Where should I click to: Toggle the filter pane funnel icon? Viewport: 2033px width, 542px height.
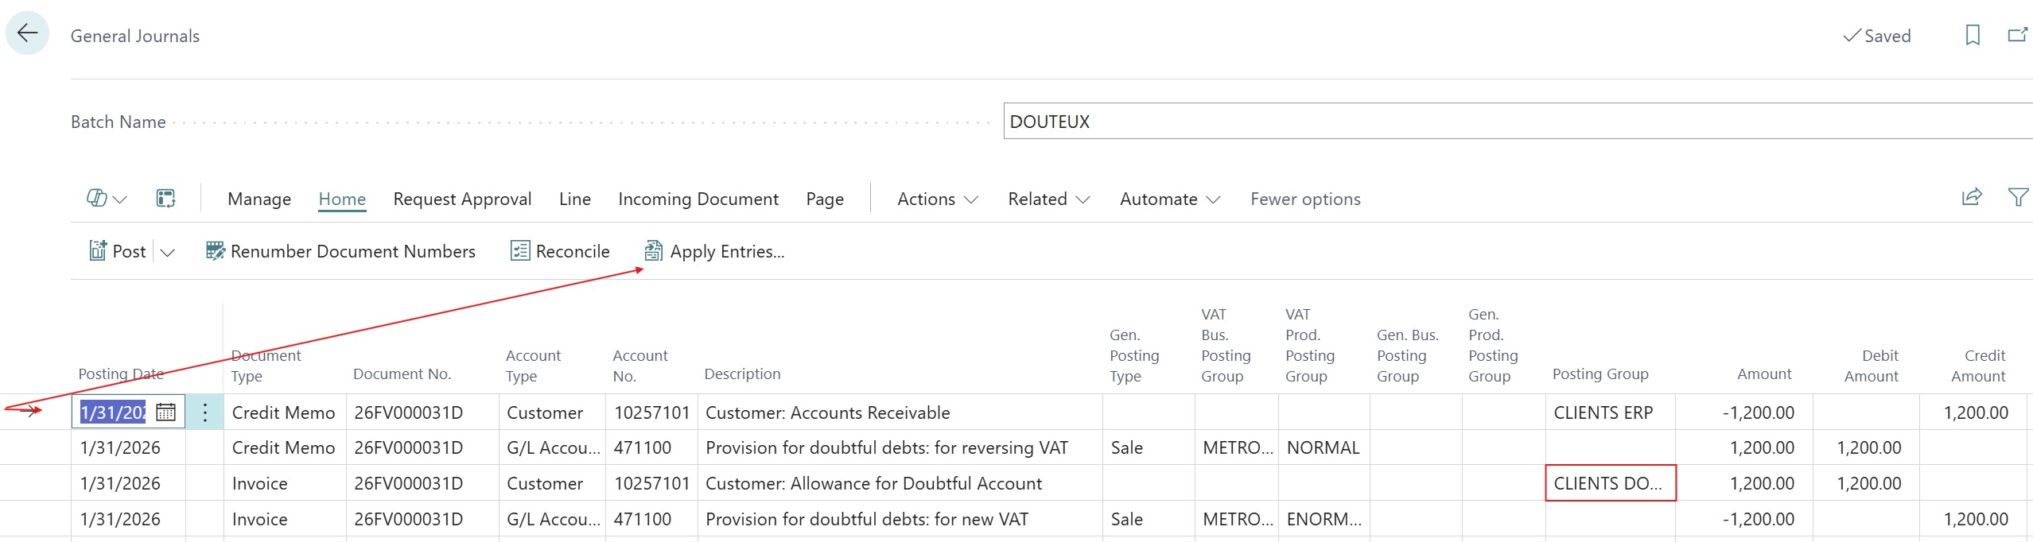click(2017, 198)
